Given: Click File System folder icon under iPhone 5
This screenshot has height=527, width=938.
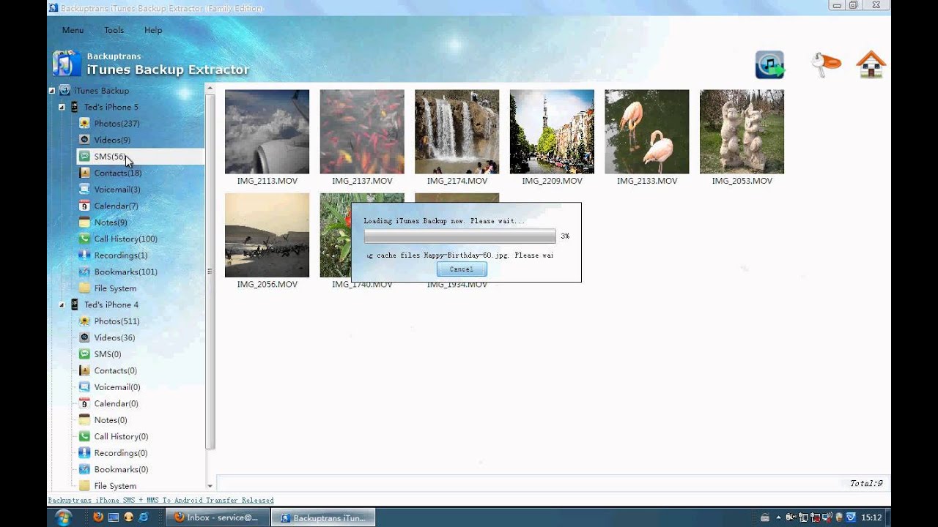Looking at the screenshot, I should tap(84, 288).
